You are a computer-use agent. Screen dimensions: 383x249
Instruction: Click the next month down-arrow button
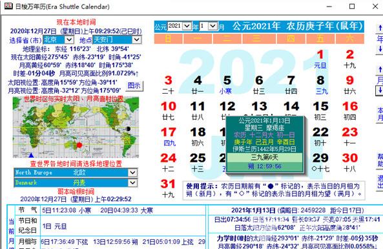click(x=380, y=91)
